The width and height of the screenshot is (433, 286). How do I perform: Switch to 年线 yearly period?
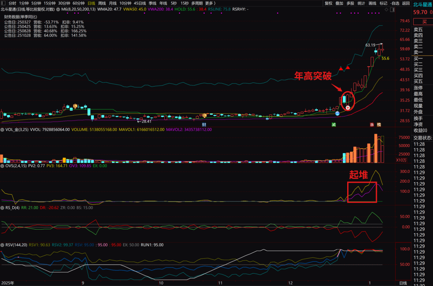coord(163,3)
